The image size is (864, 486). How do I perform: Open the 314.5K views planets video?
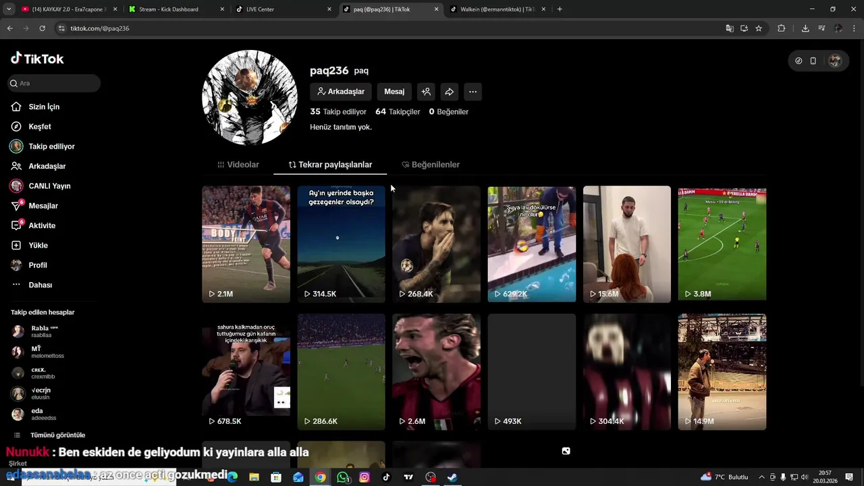(341, 244)
